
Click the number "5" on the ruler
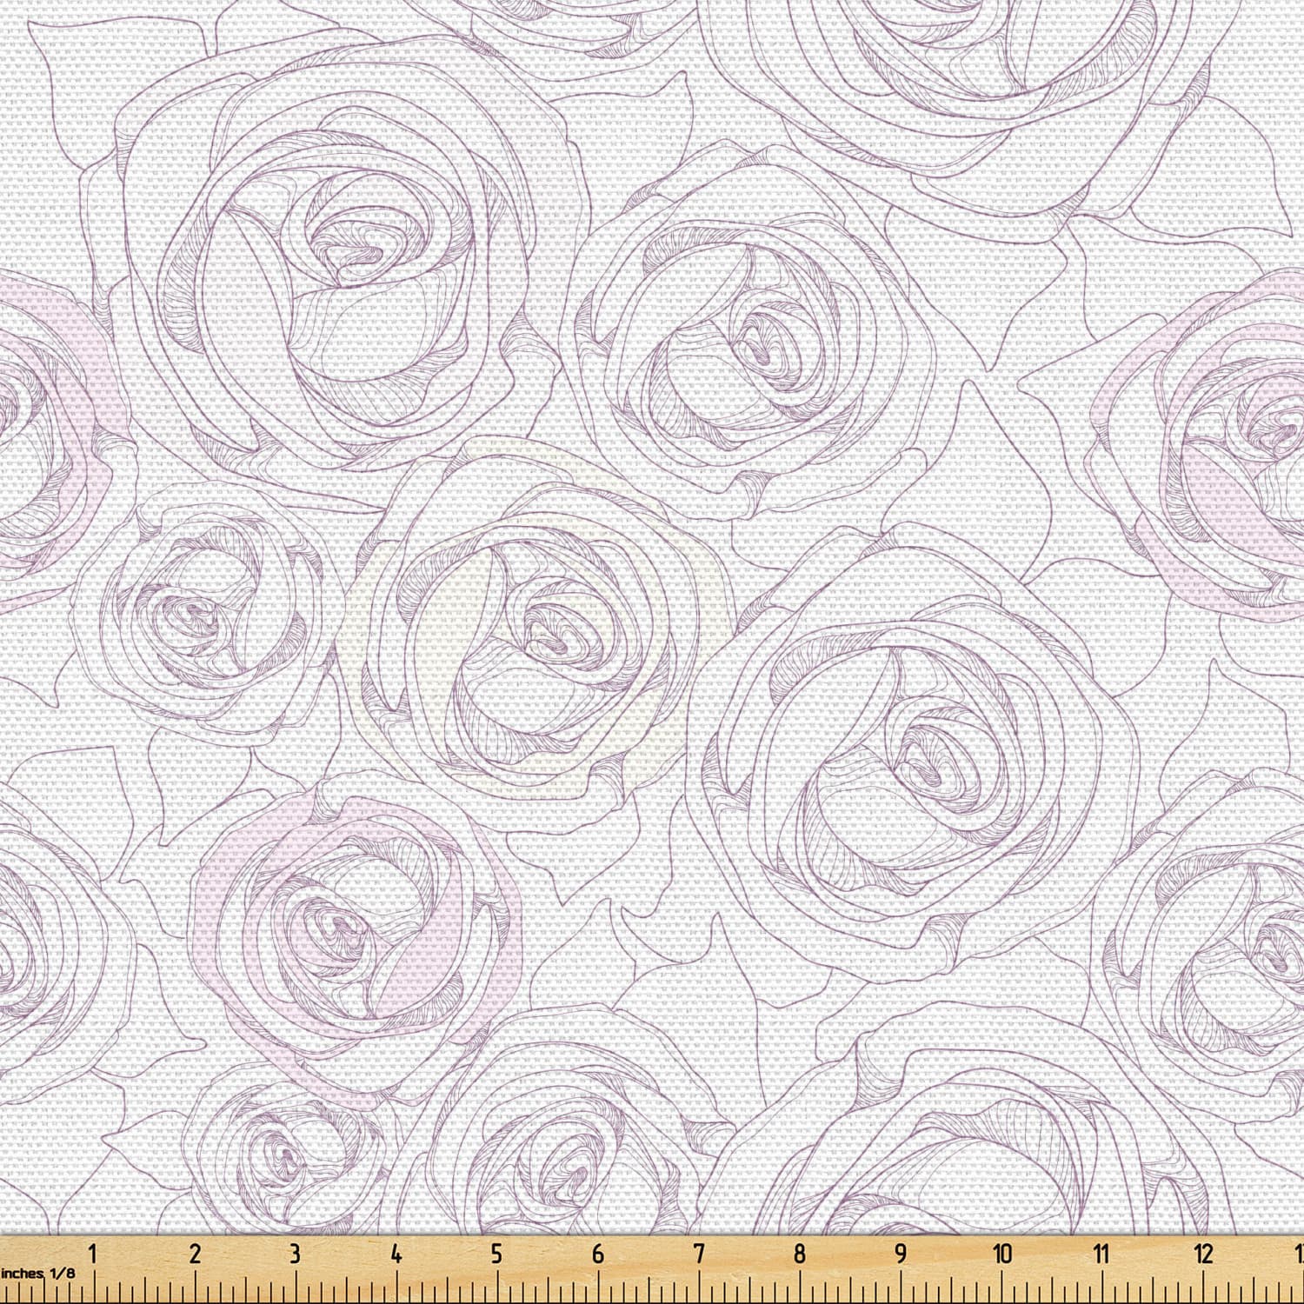coord(496,1254)
